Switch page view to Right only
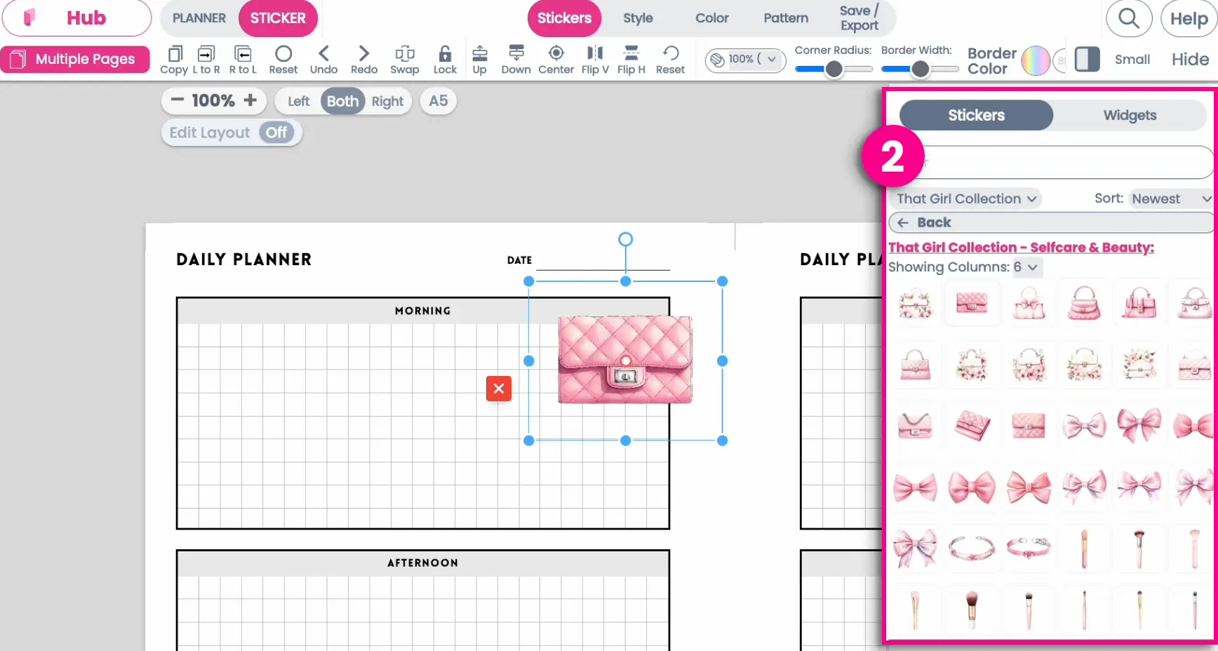 tap(387, 101)
